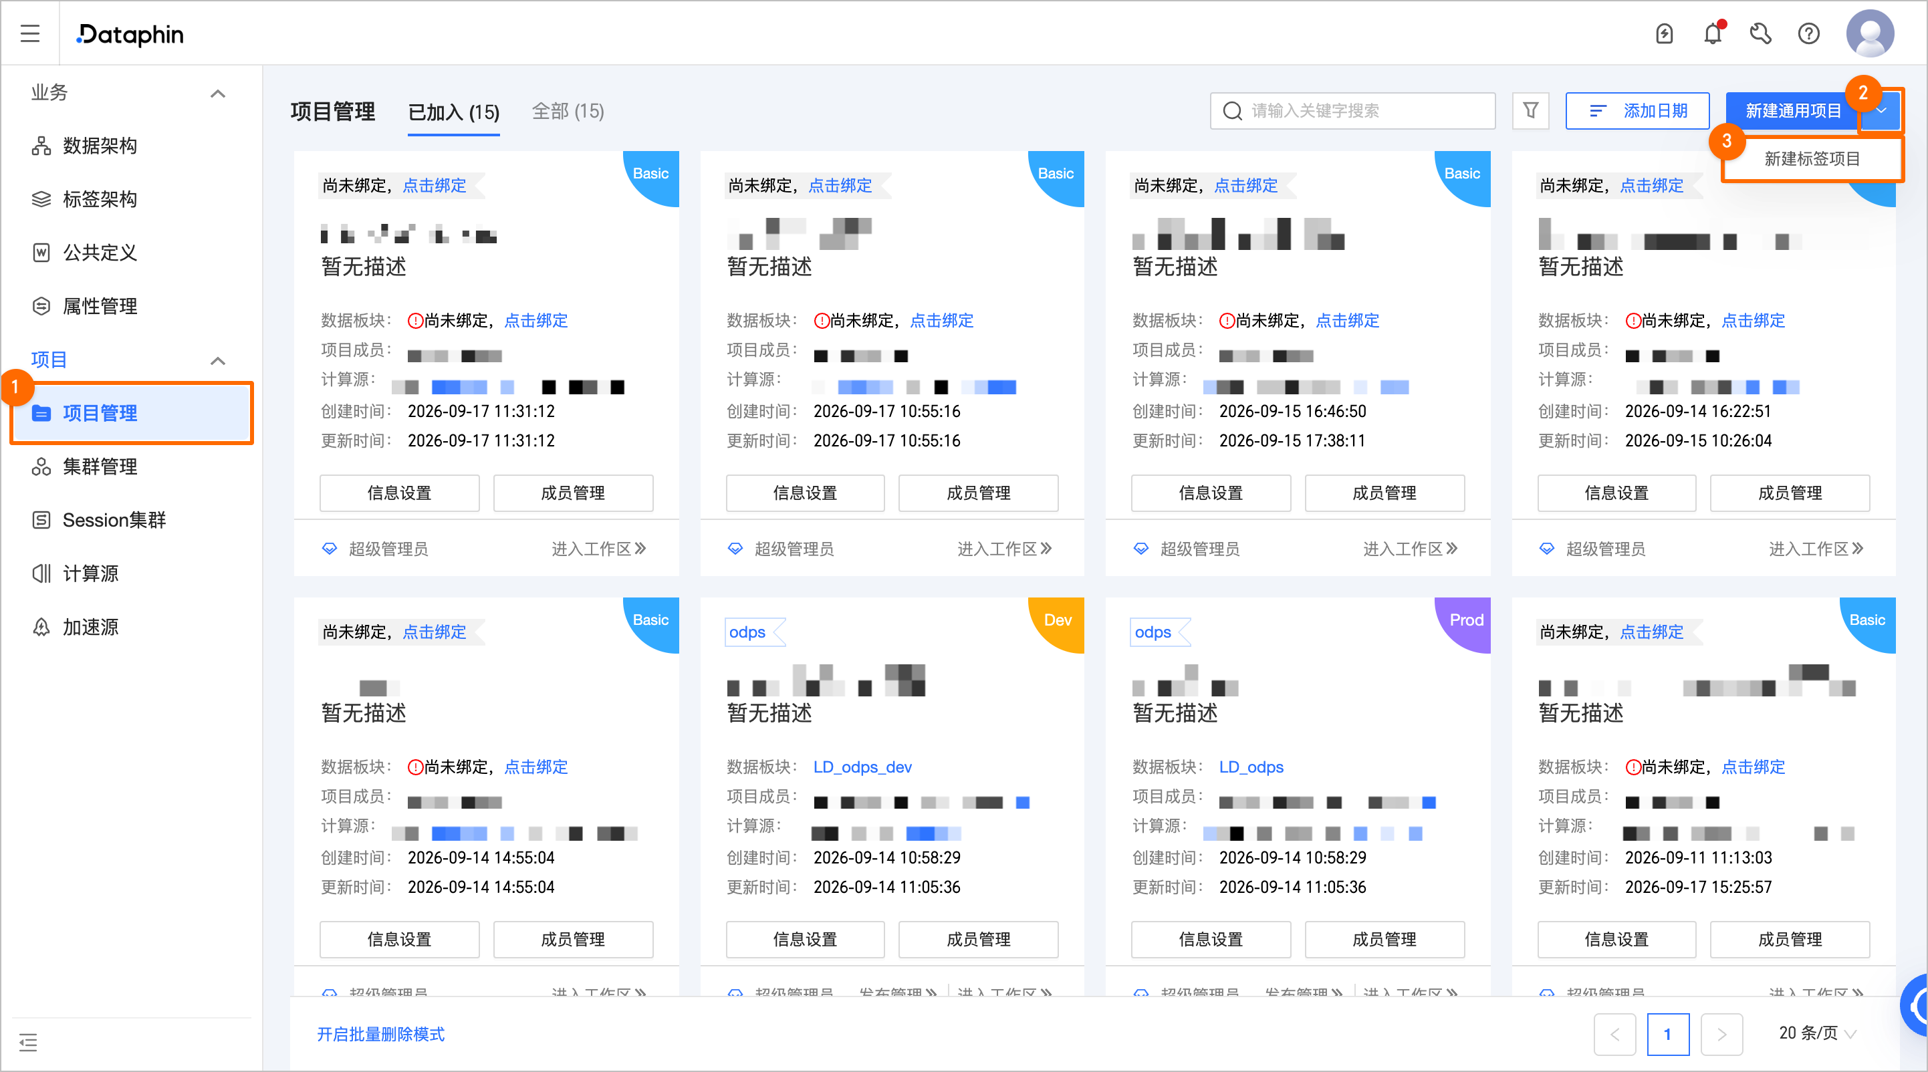
Task: Open 标签架构 in the sidebar
Action: [x=100, y=199]
